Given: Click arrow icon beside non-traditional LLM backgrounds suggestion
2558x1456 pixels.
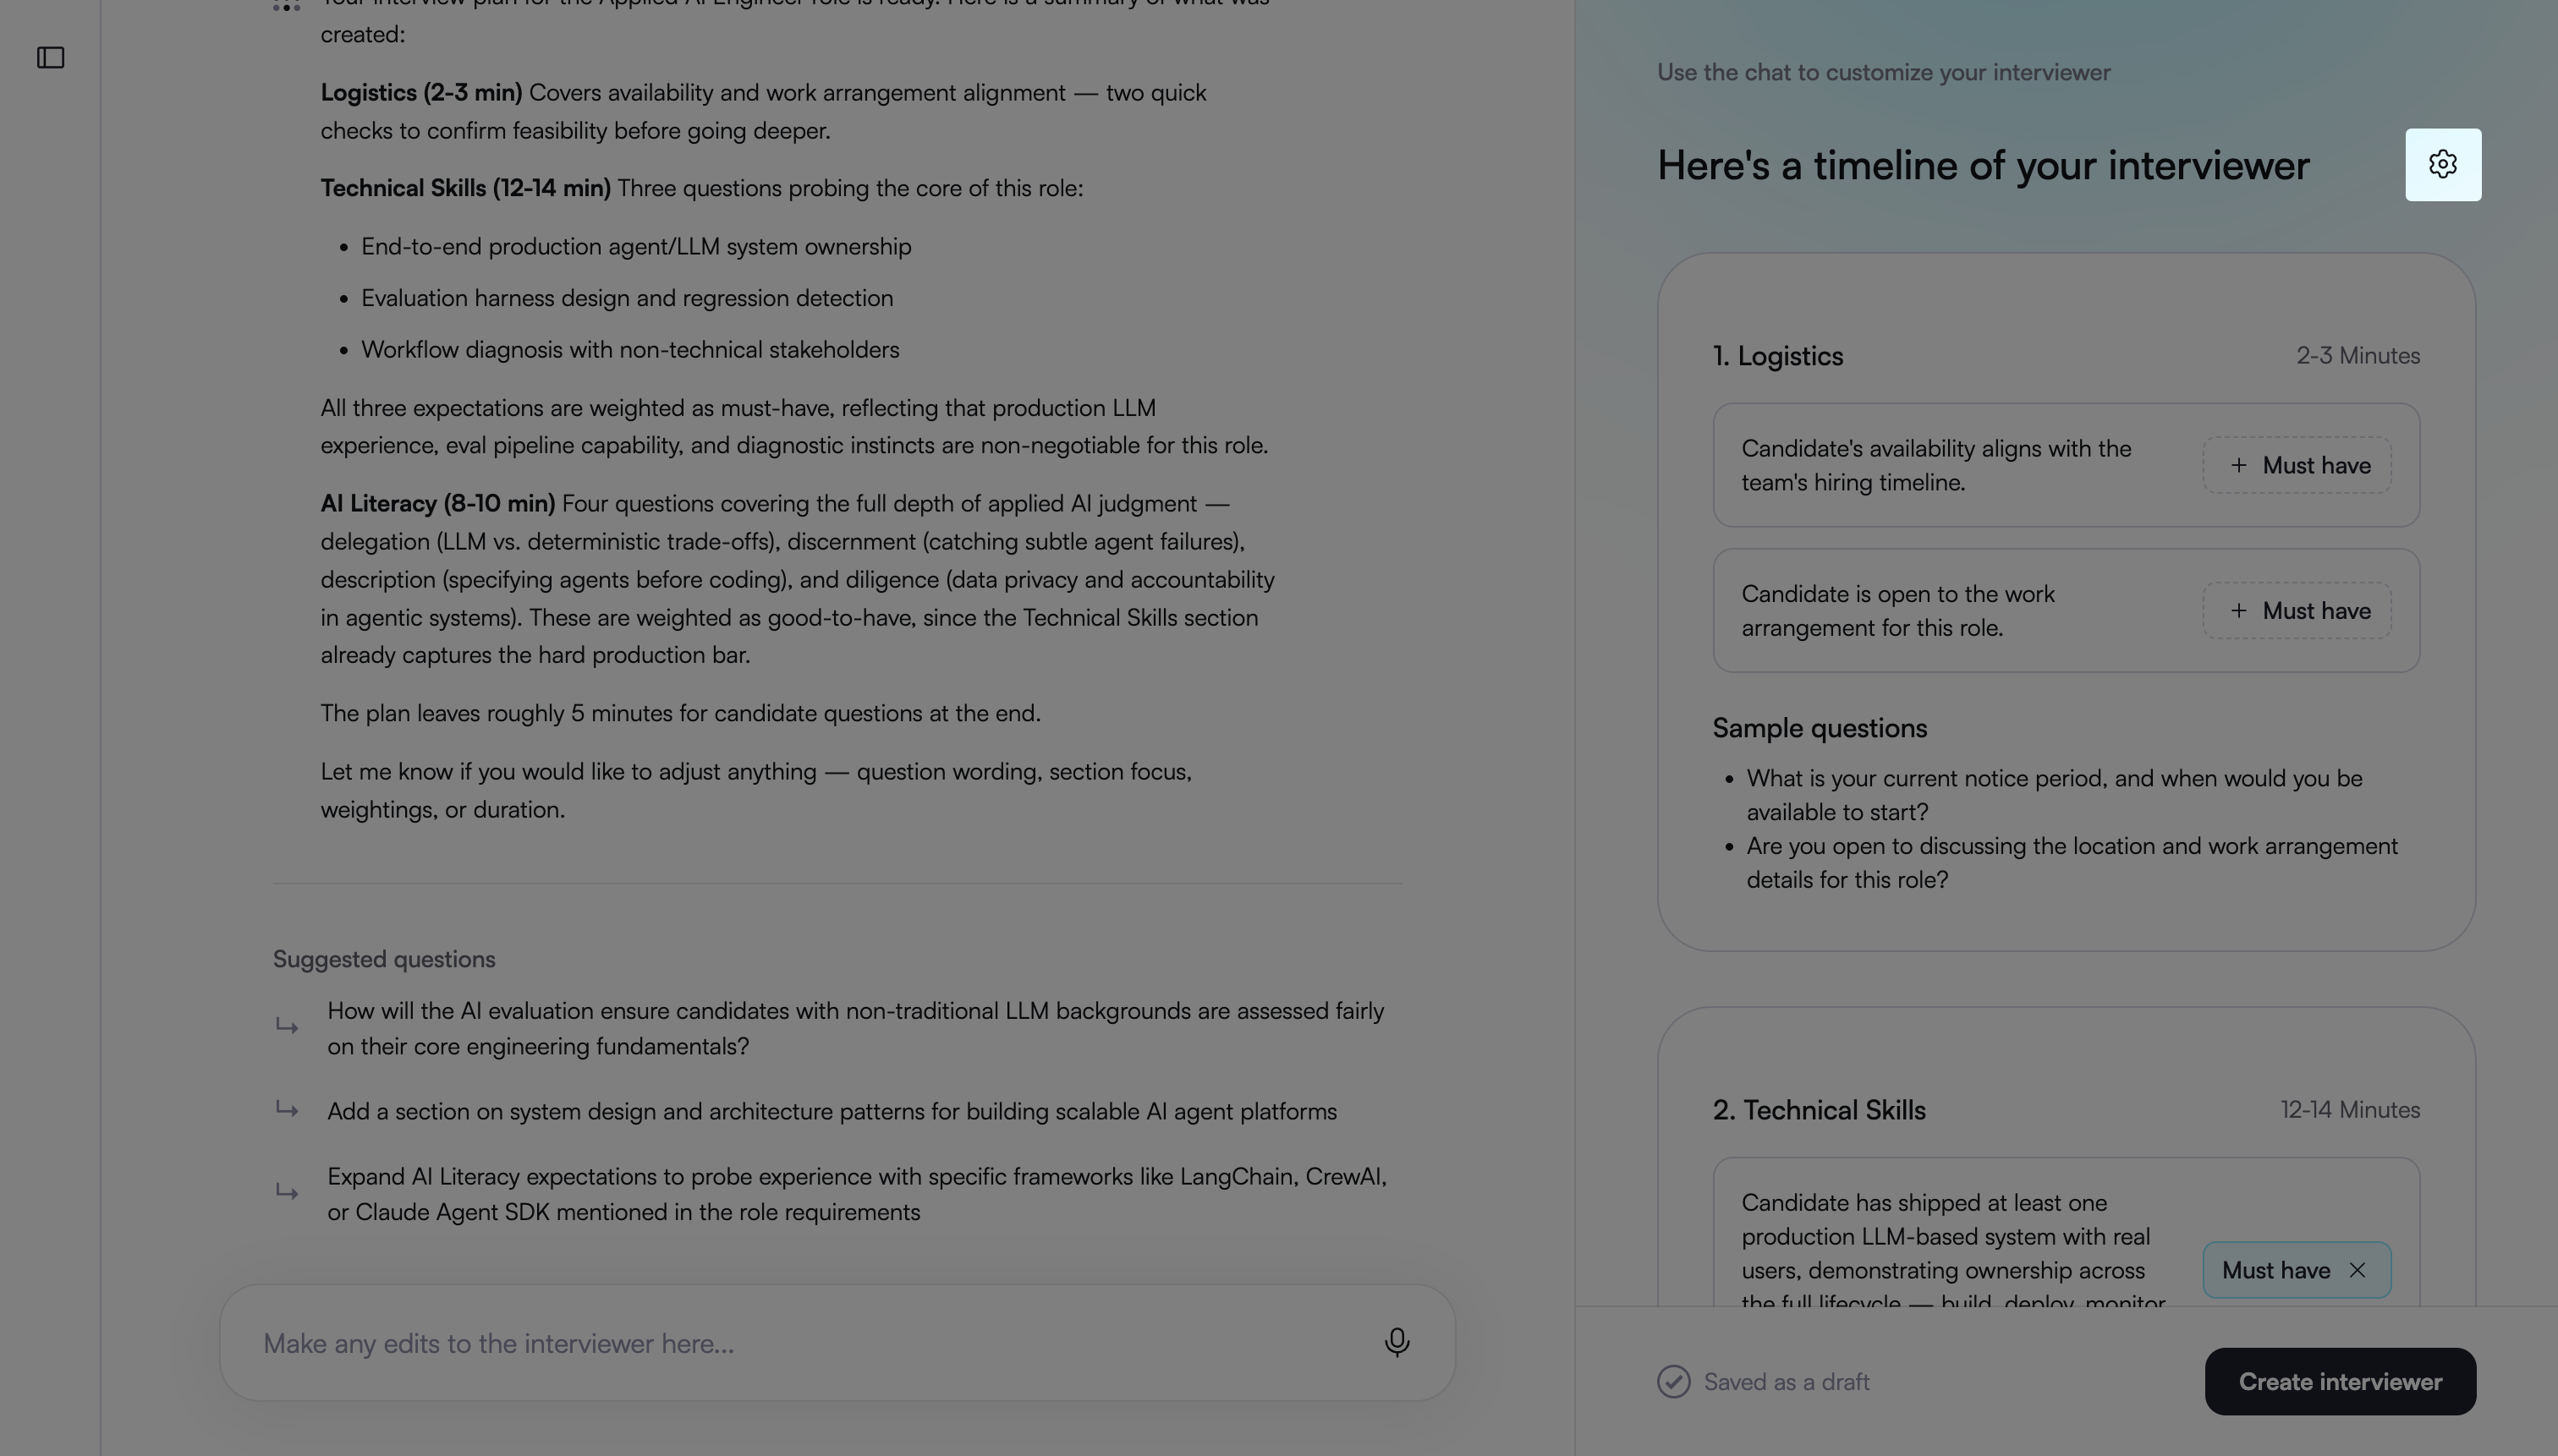Looking at the screenshot, I should point(287,1027).
